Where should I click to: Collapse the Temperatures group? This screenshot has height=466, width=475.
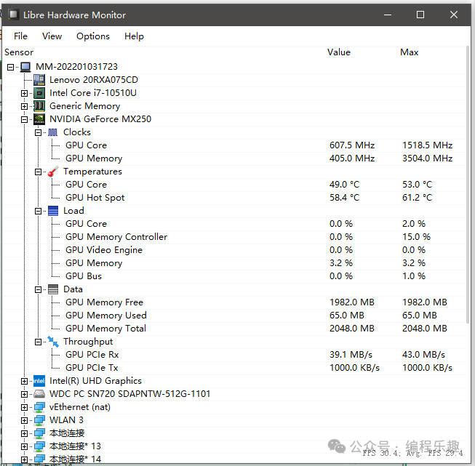38,172
